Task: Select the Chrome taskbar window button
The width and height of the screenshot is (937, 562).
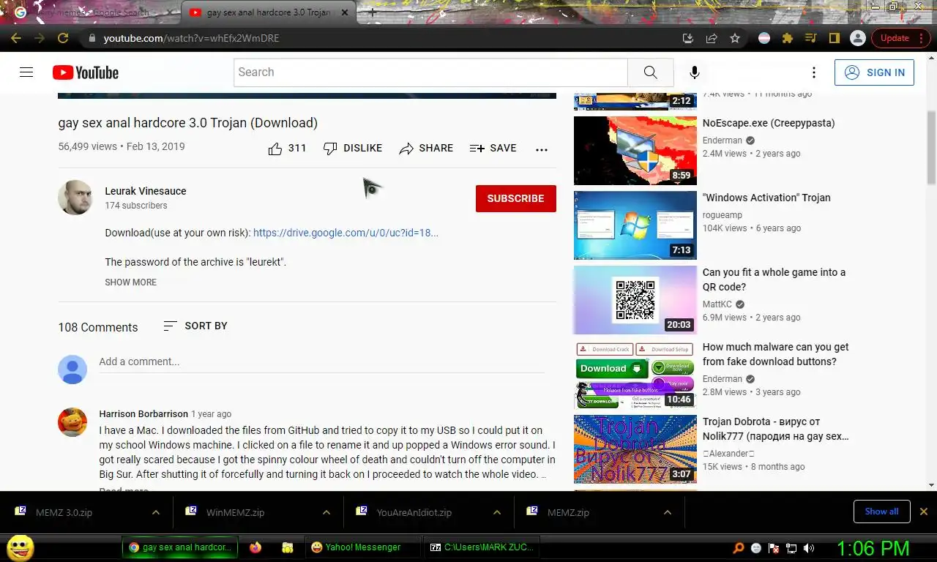Action: point(180,547)
